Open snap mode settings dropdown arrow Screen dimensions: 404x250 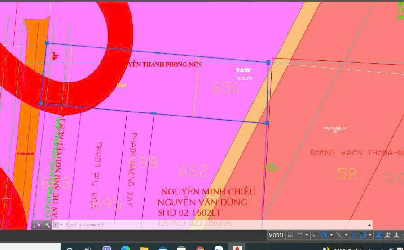tap(307, 235)
